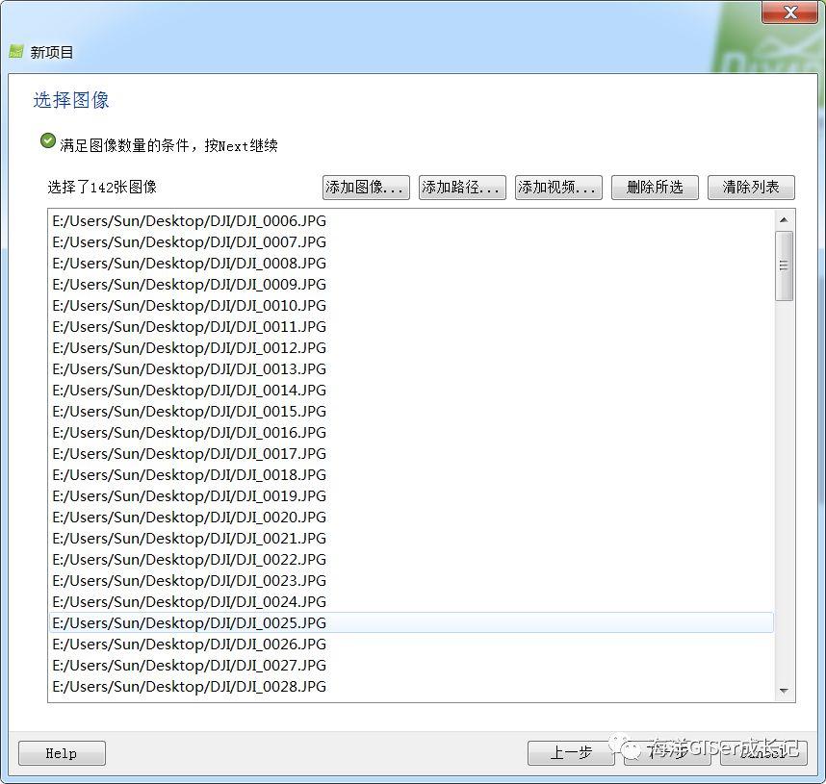This screenshot has width=826, height=784.
Task: Open the 添加路径 (Add Directories) dialog
Action: coord(462,188)
